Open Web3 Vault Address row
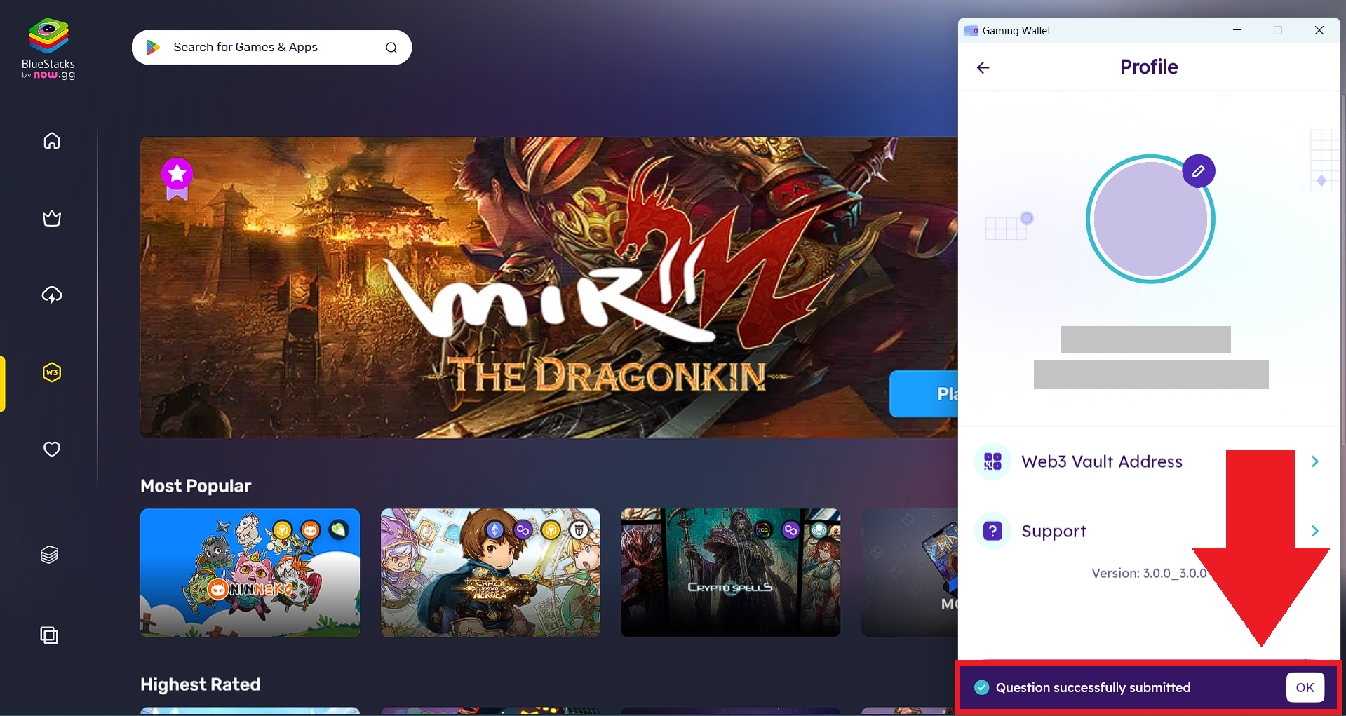 (x=1149, y=461)
